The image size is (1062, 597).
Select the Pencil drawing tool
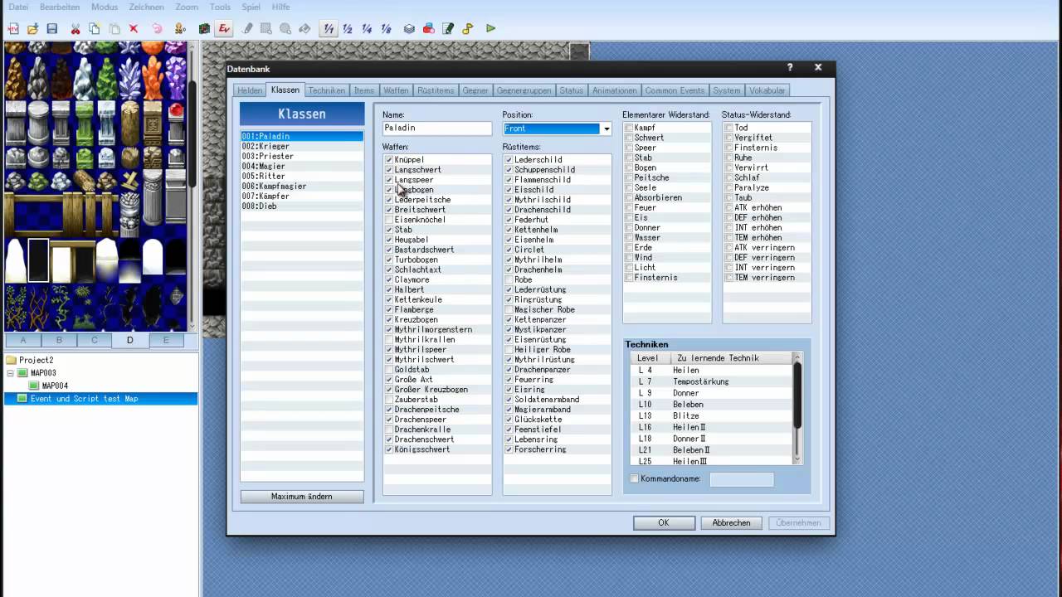tap(247, 28)
